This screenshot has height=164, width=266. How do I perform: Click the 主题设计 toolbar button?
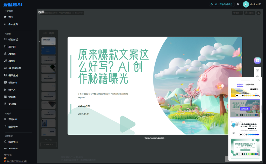click(250, 13)
